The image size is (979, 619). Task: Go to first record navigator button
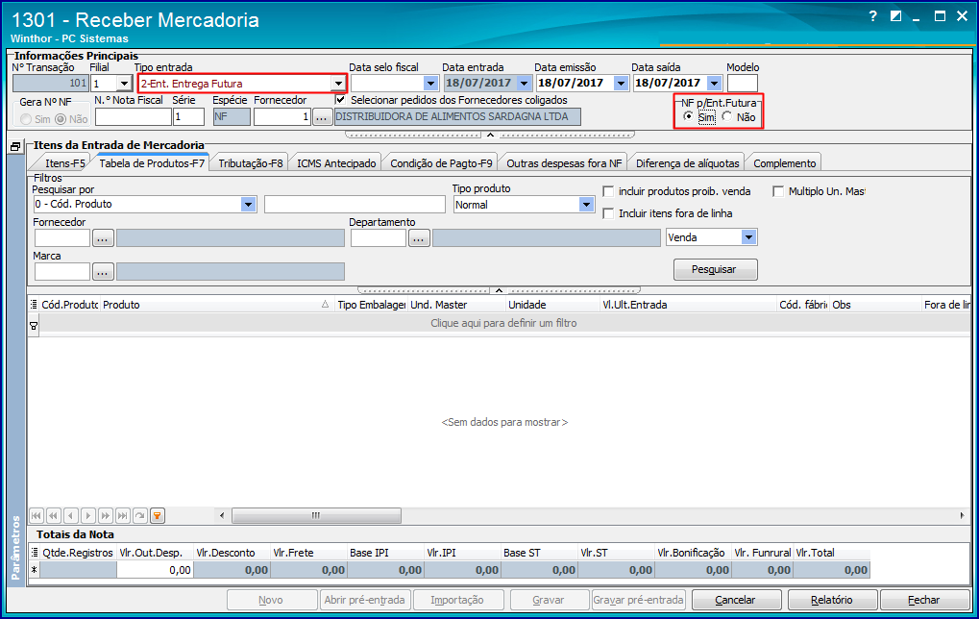(x=37, y=516)
